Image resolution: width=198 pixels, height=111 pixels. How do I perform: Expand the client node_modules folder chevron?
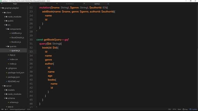point(5,17)
